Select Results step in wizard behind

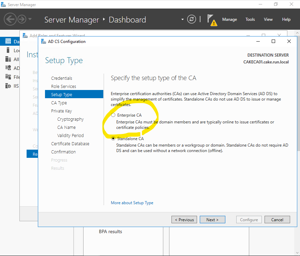coord(32,154)
